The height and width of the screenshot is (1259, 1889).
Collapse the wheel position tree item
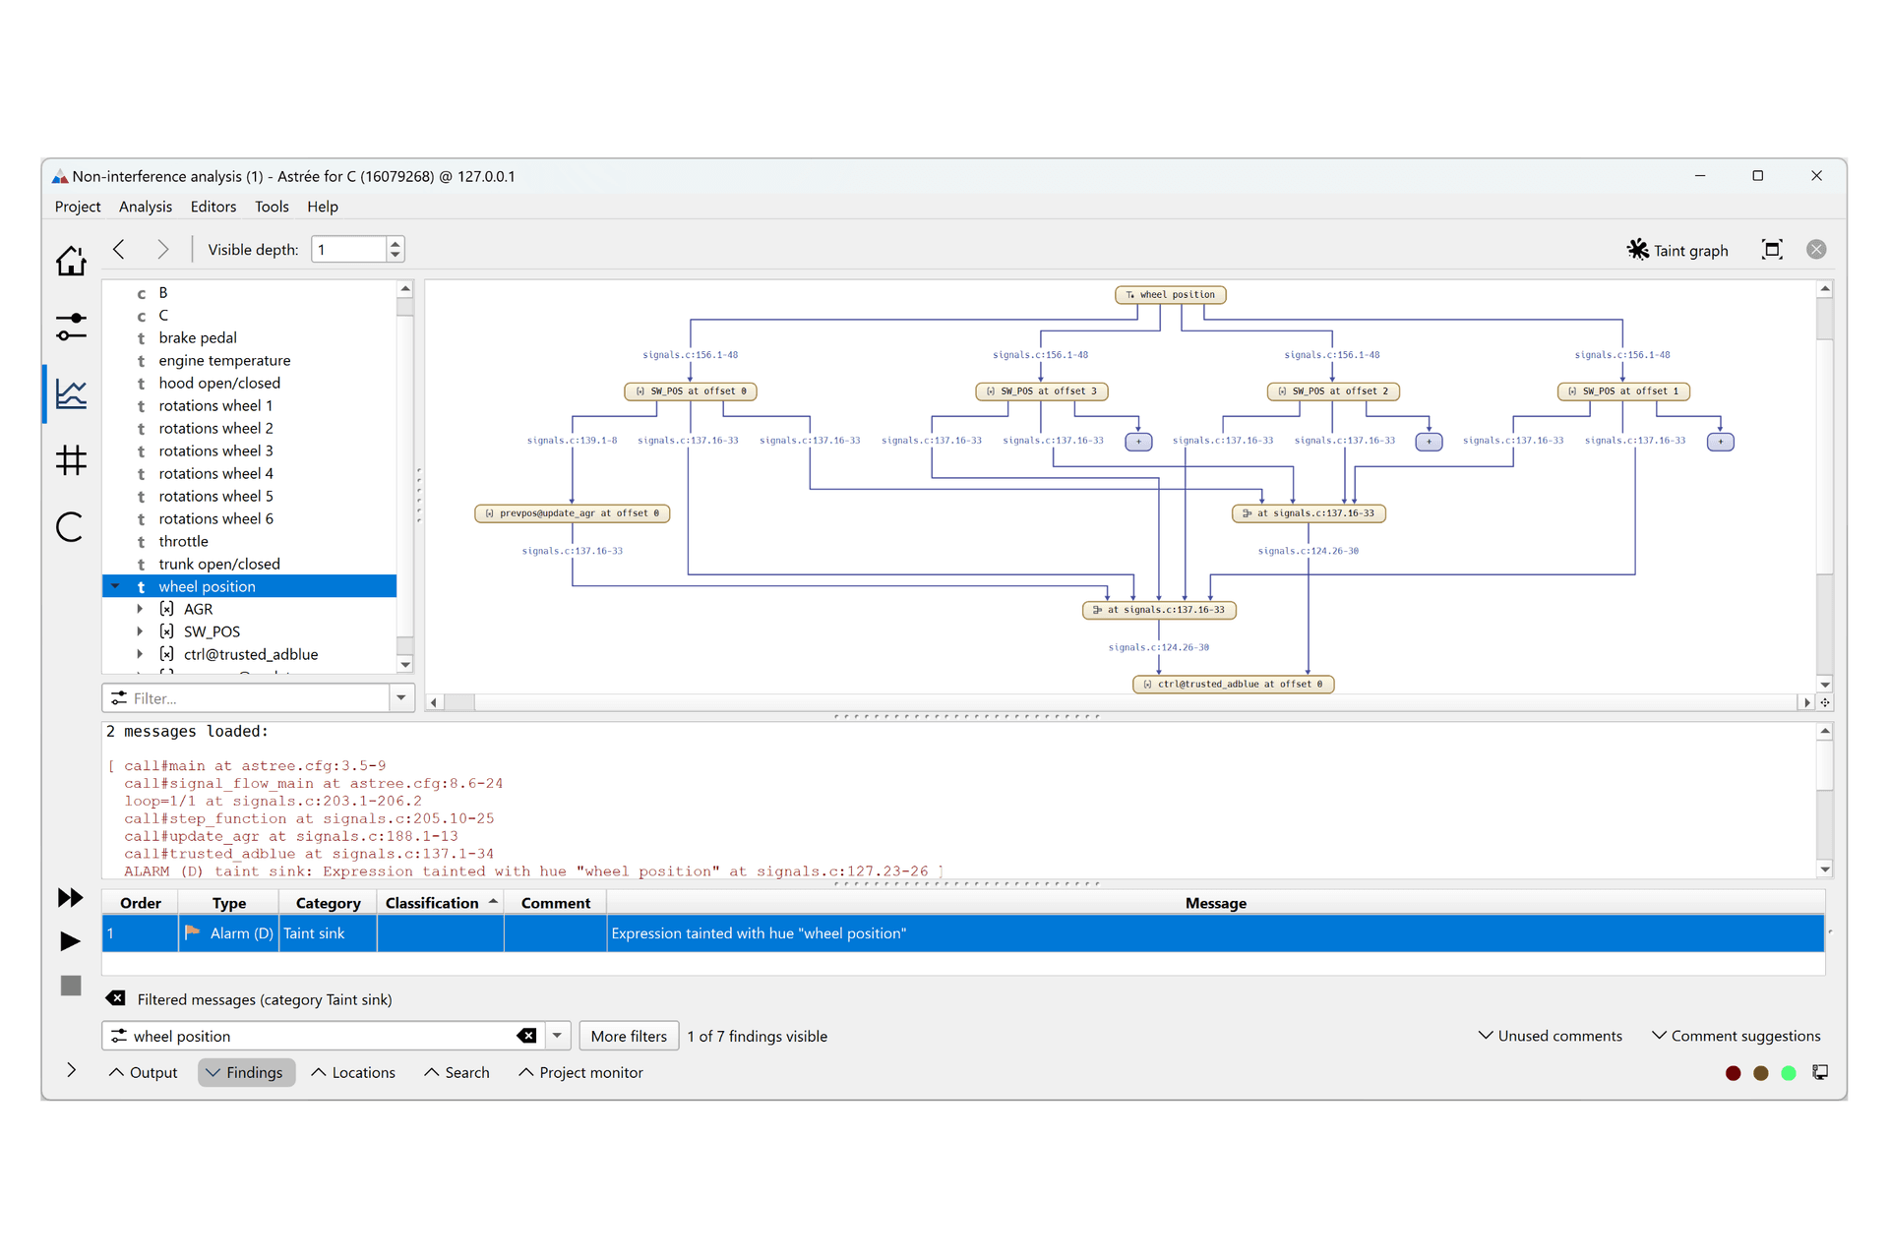[x=116, y=586]
